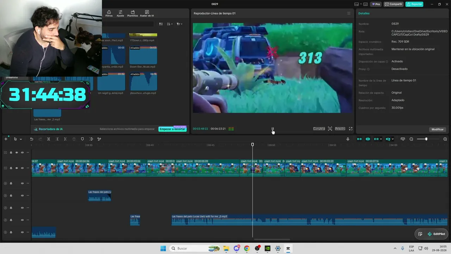Open the volume control in the system tray
This screenshot has height=254, width=451.
[x=426, y=248]
